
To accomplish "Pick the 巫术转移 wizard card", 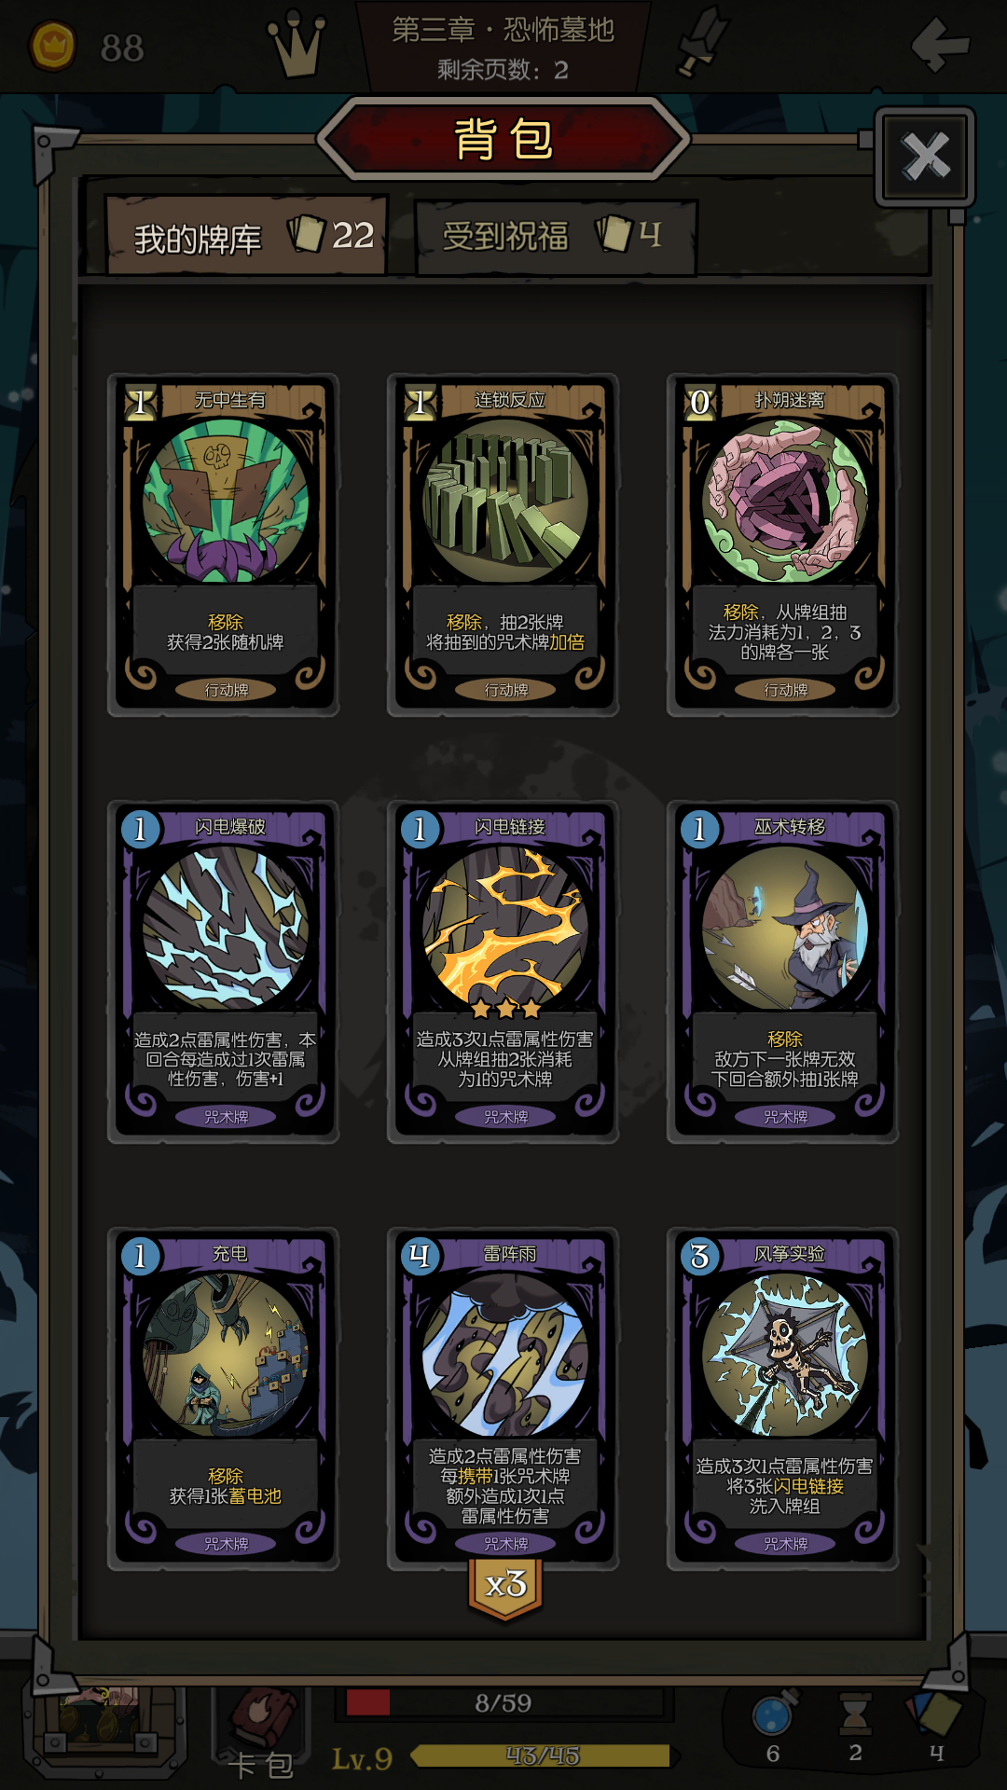I will tap(783, 971).
